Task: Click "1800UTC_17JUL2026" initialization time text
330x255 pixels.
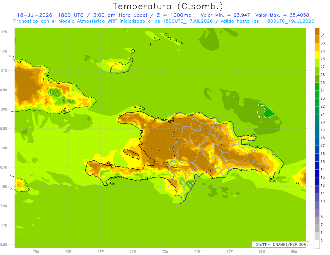Action: coord(188,21)
